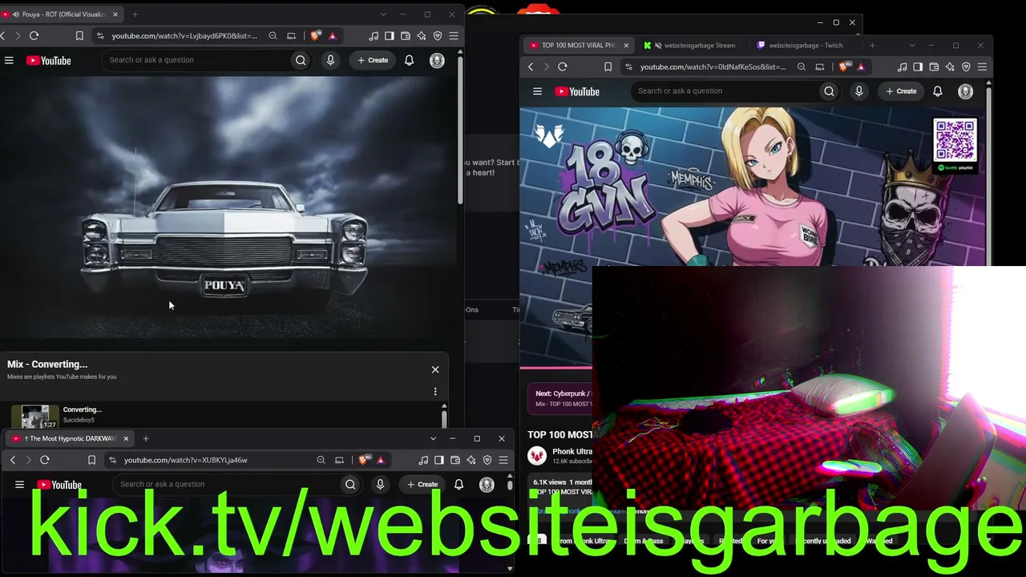
Task: Click the address bar URL in the DARKWAVE window
Action: [x=186, y=460]
